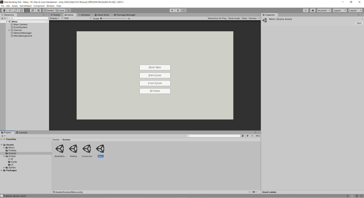
Task: Start Play mode with the Play button
Action: [172, 10]
